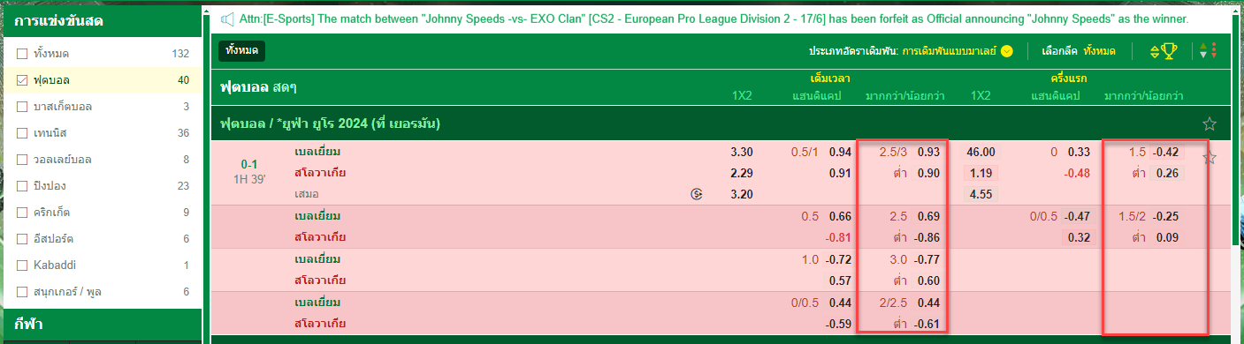Select the ทั้งหมด tab above the table
Viewport: 1244px width, 344px height.
pos(241,51)
